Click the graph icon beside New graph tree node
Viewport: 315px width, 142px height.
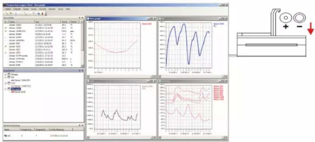click(x=9, y=89)
